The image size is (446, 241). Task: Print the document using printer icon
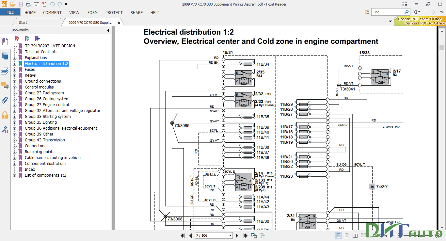29,4
